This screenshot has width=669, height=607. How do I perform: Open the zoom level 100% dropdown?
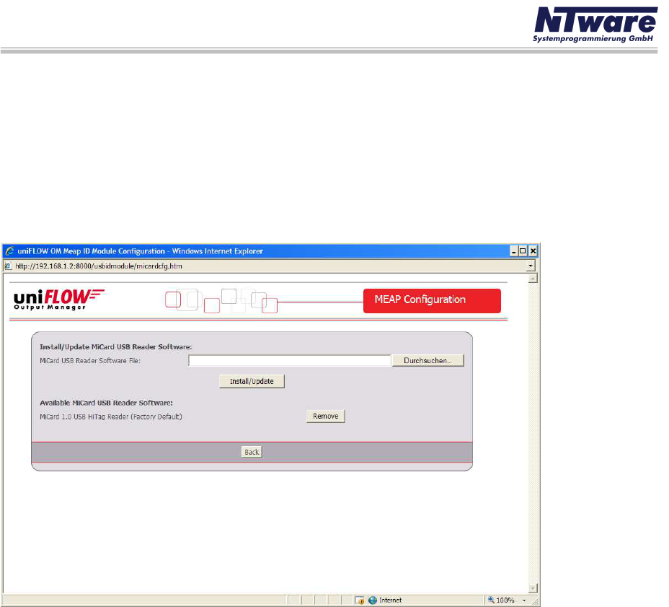point(524,601)
